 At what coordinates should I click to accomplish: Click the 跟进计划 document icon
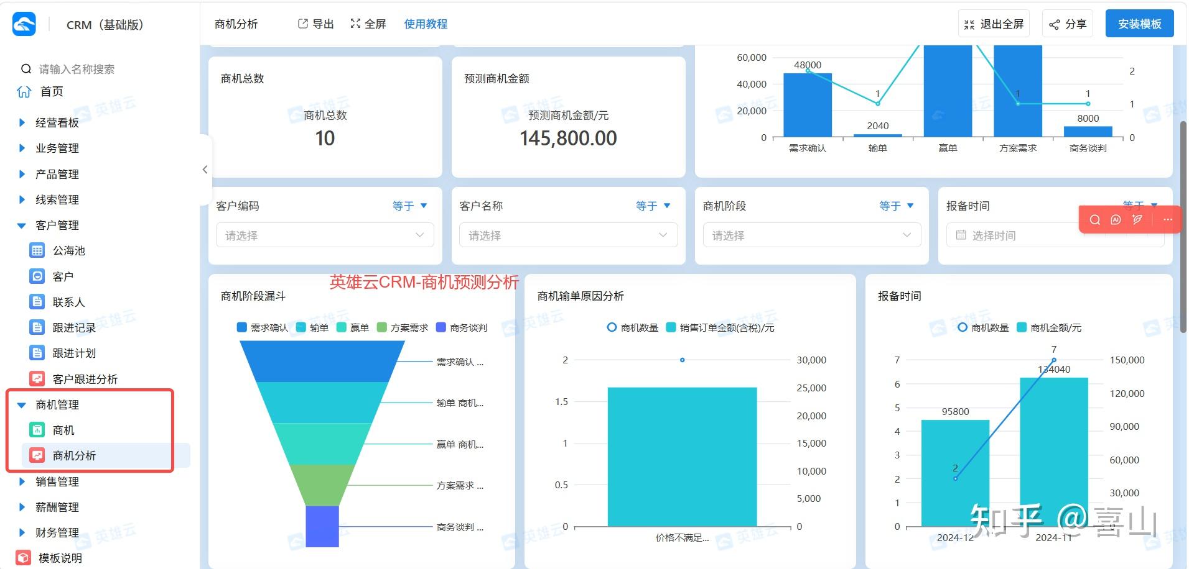point(37,353)
